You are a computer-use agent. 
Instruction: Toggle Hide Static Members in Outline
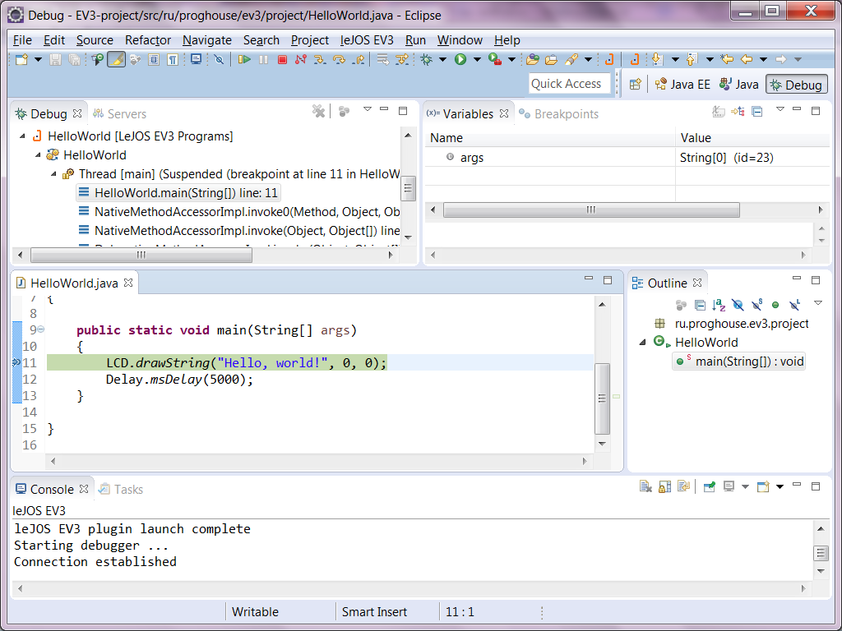point(756,306)
